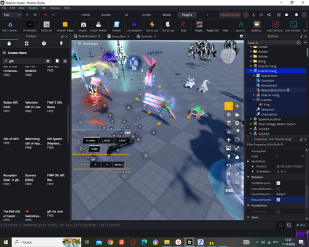This screenshot has width=309, height=247.
Task: Open the Plugins menu
Action: tap(33, 8)
